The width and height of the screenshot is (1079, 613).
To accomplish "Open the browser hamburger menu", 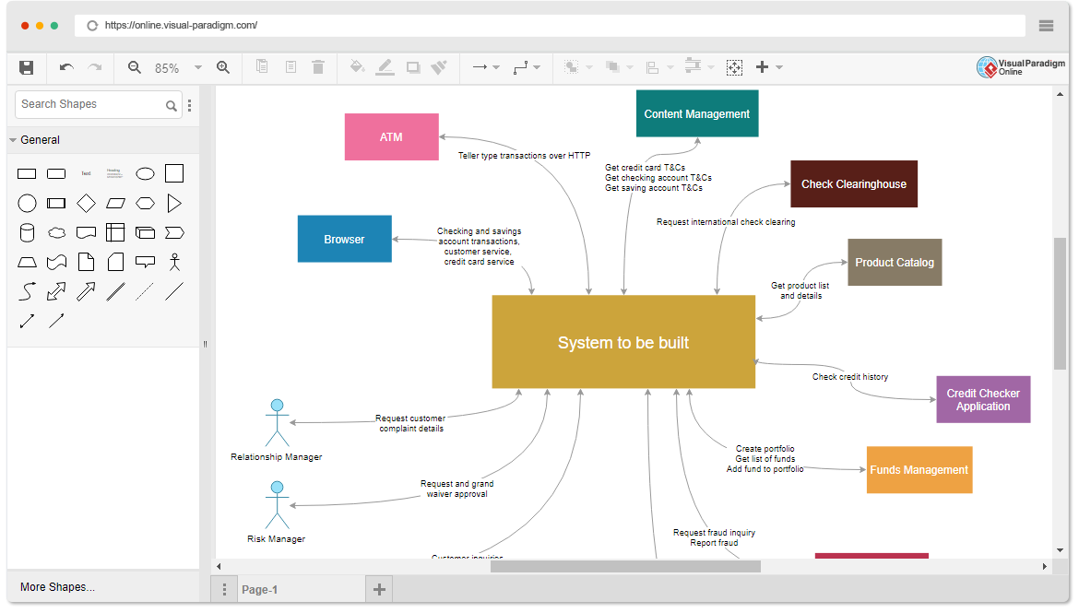I will coord(1046,26).
